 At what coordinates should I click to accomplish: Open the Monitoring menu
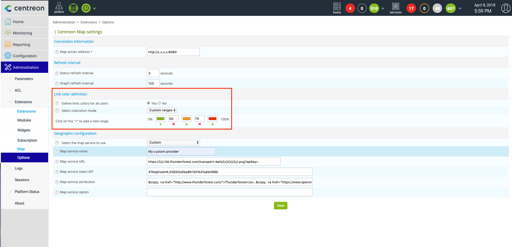pyautogui.click(x=22, y=33)
